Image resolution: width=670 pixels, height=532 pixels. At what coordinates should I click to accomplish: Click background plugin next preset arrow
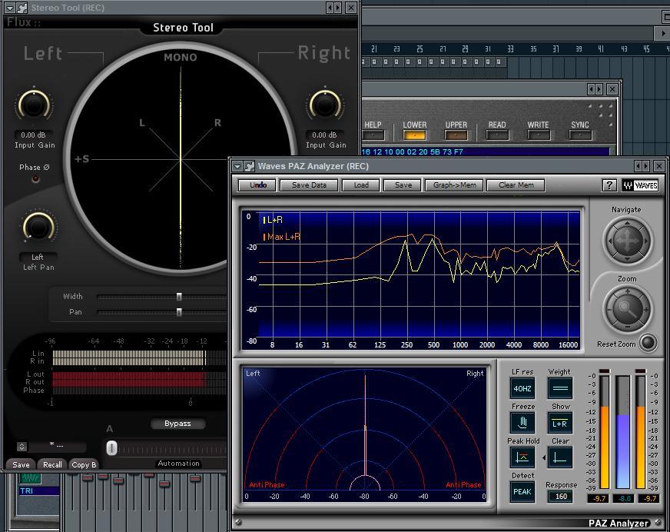(x=599, y=89)
